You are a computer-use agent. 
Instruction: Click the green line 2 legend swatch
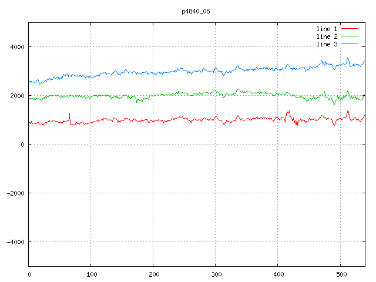point(350,36)
